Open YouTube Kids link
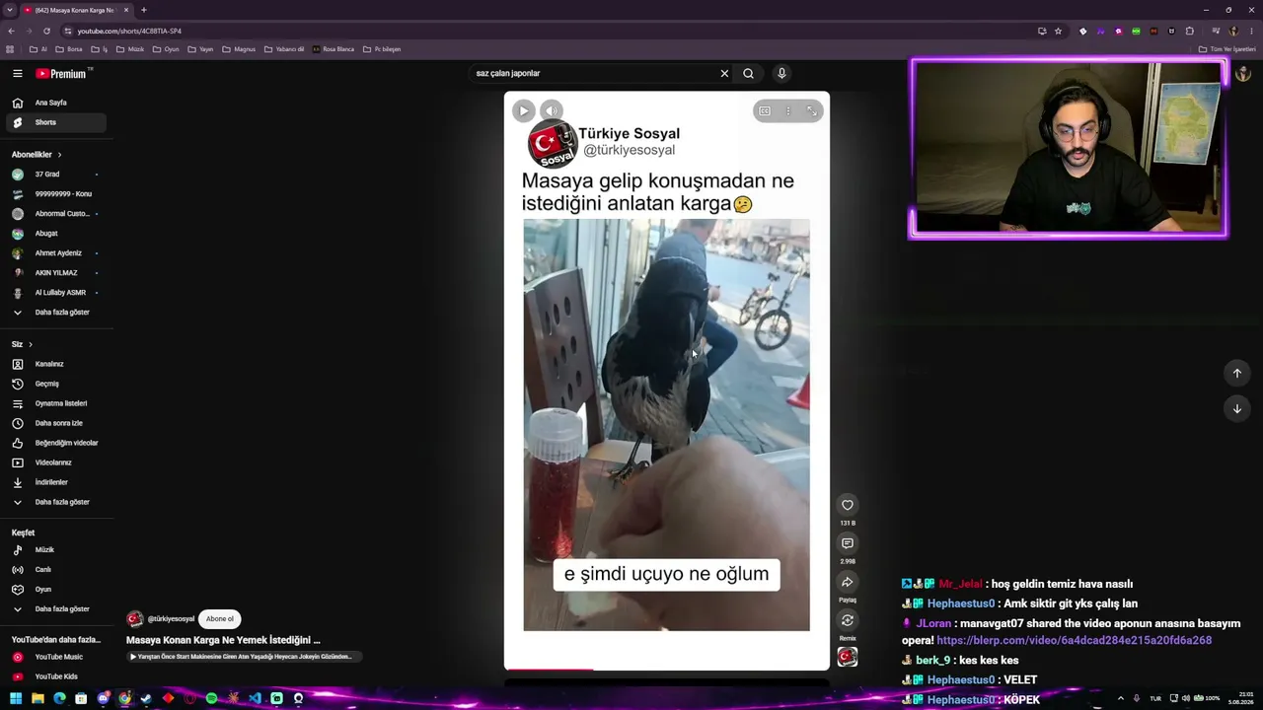 click(x=55, y=676)
